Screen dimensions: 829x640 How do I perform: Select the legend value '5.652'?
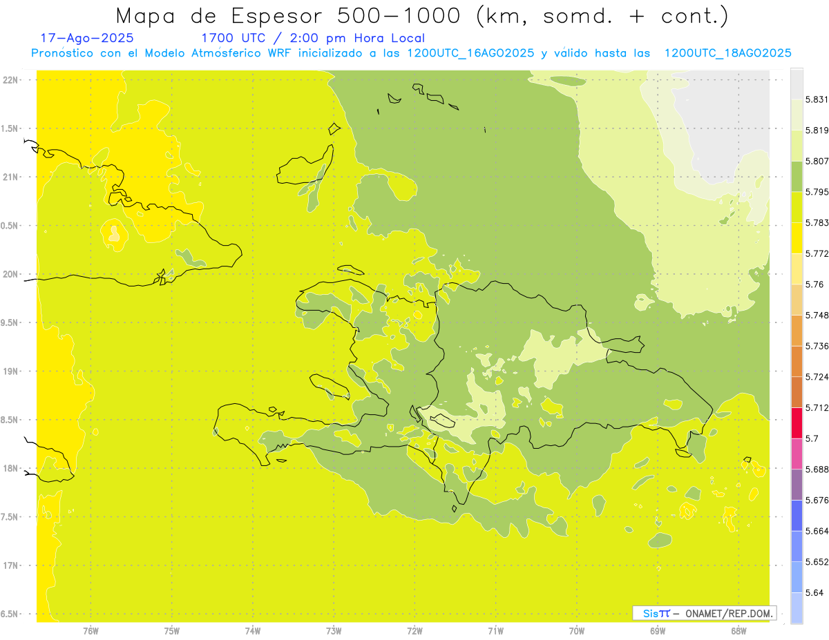817,562
